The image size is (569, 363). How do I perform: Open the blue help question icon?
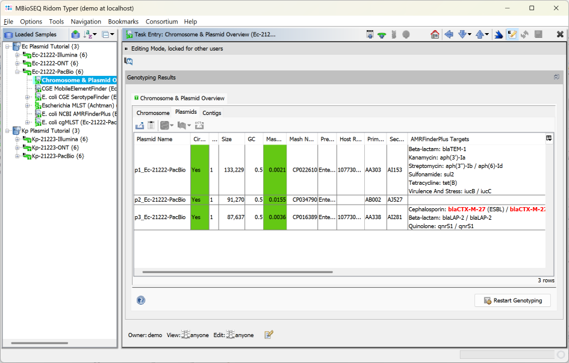(x=141, y=300)
